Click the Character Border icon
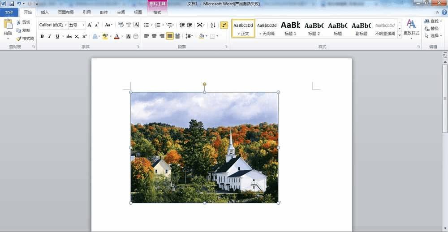Screen dimensions: 448x232 pos(136,25)
